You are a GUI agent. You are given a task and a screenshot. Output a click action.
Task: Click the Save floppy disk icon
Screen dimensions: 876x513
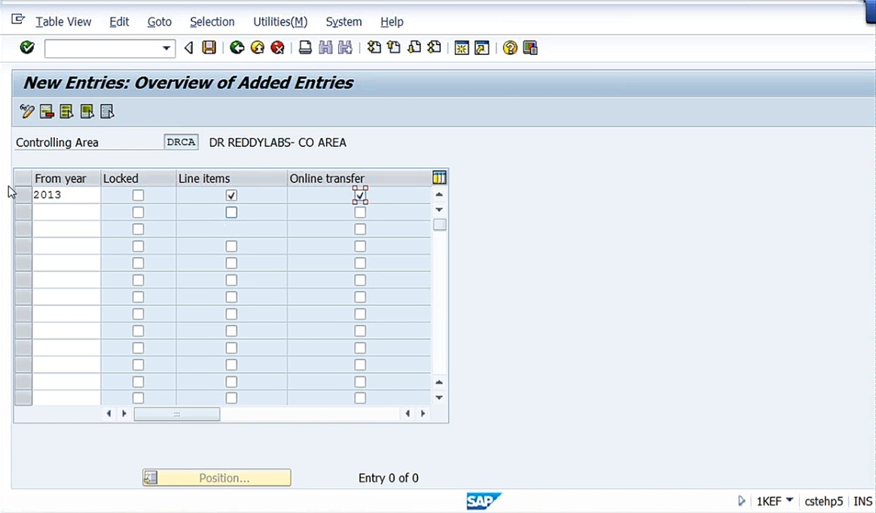click(x=209, y=47)
